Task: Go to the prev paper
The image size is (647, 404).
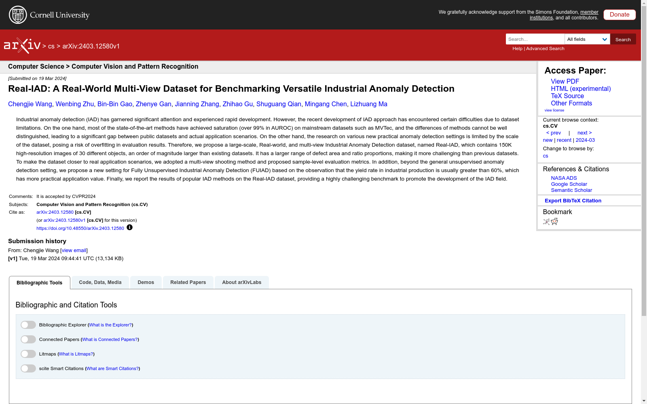Action: 554,133
